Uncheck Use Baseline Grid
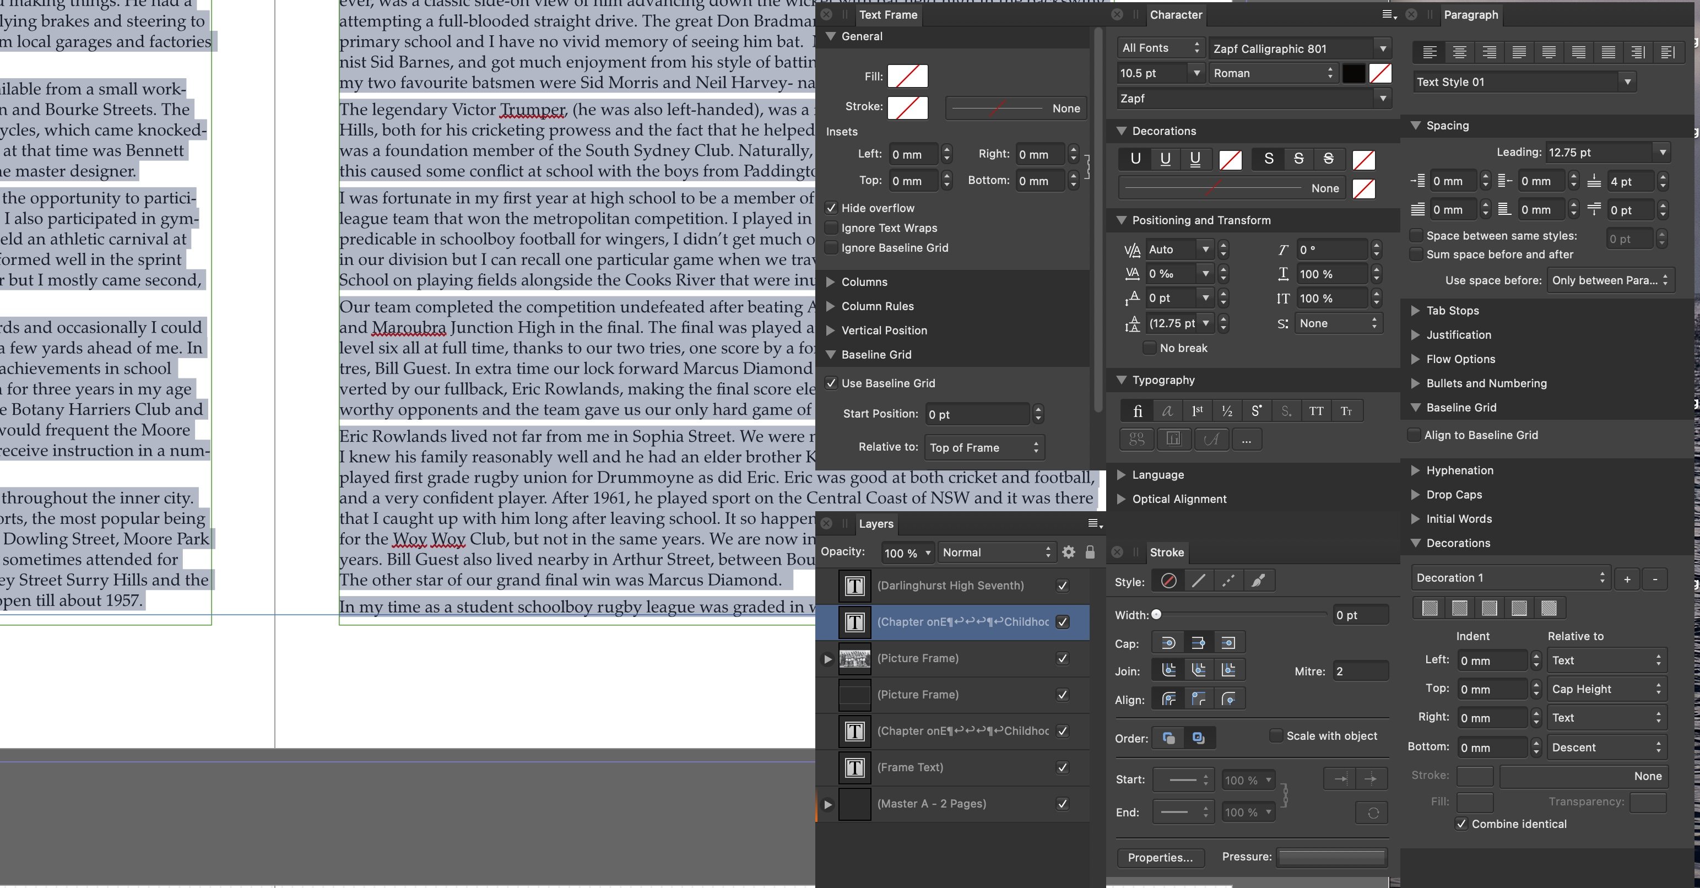Image resolution: width=1700 pixels, height=888 pixels. (831, 383)
